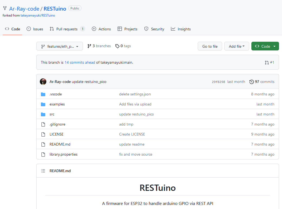Open the Projects tab

pos(127,29)
